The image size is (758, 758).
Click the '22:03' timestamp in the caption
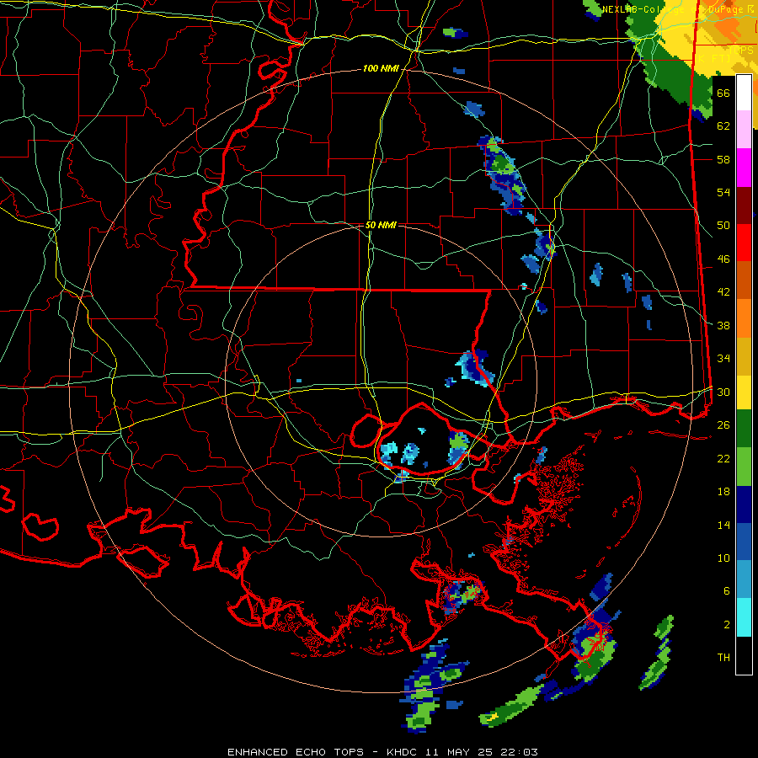click(x=518, y=752)
